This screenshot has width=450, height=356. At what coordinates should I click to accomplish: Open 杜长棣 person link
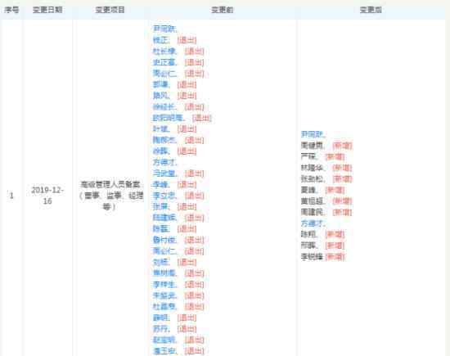(164, 51)
